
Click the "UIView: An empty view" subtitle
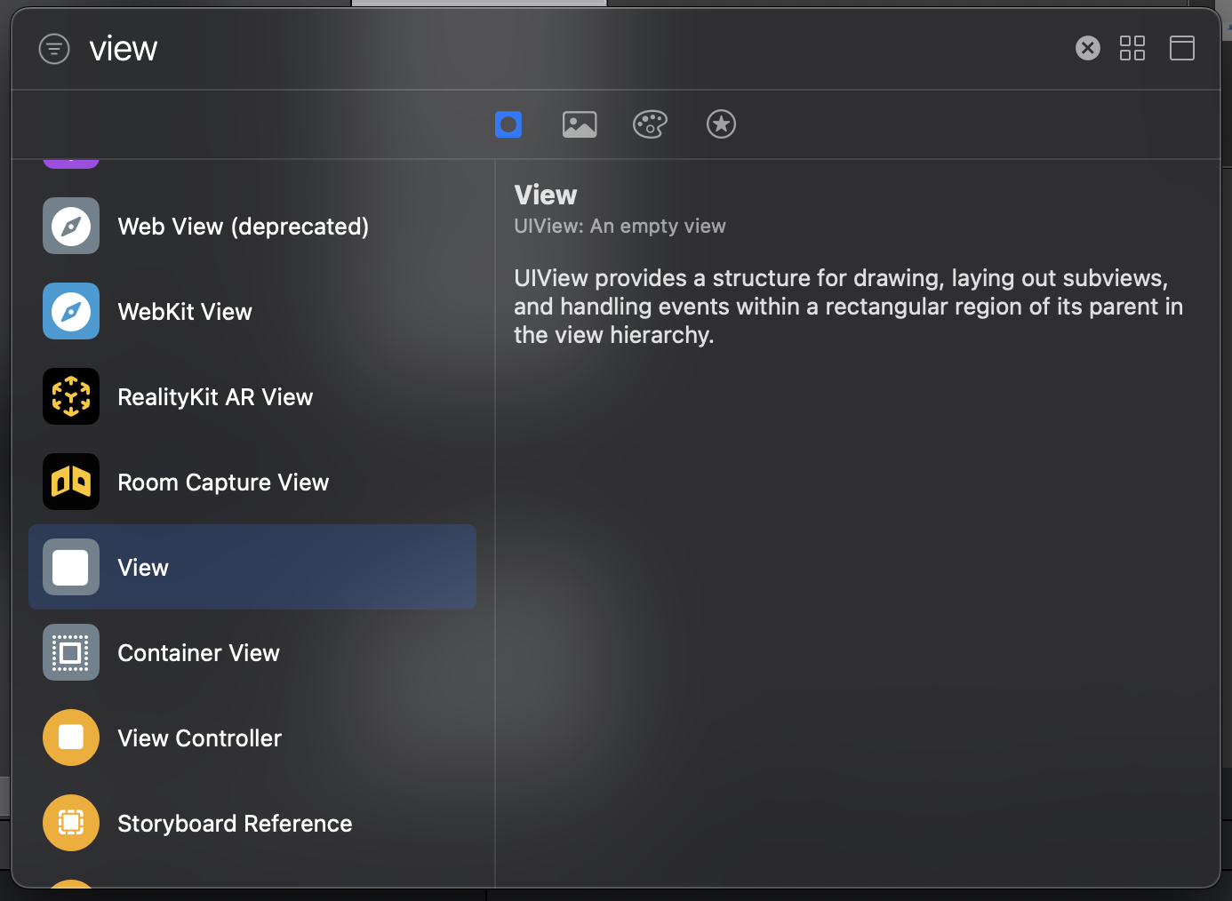coord(620,226)
